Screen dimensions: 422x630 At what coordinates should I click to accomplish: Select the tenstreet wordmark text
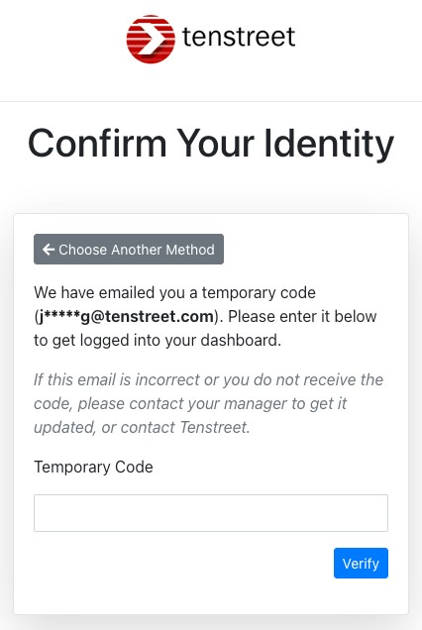point(239,37)
